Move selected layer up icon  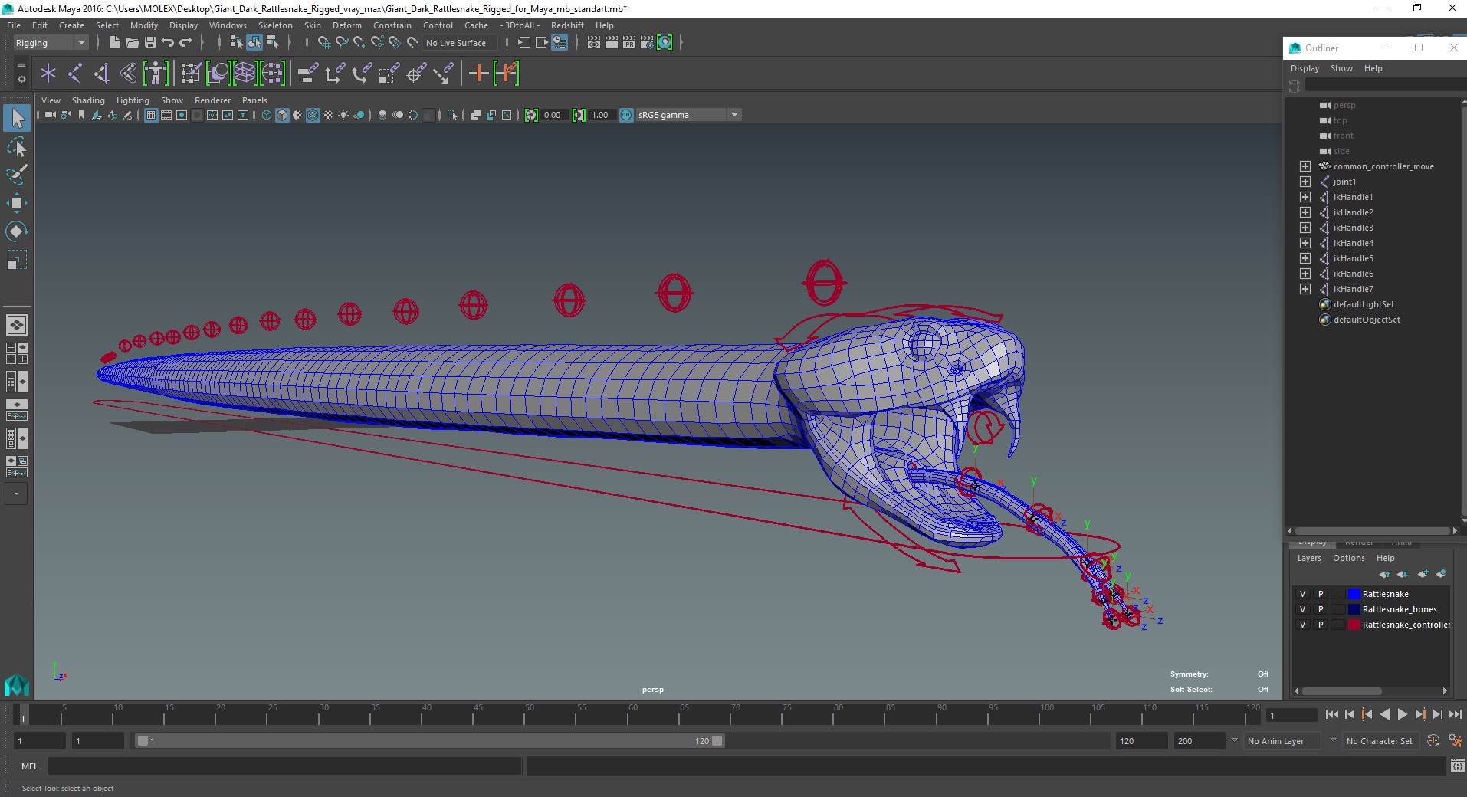click(x=1384, y=574)
